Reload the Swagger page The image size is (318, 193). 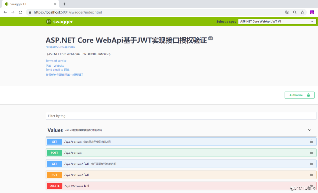pyautogui.click(x=21, y=12)
